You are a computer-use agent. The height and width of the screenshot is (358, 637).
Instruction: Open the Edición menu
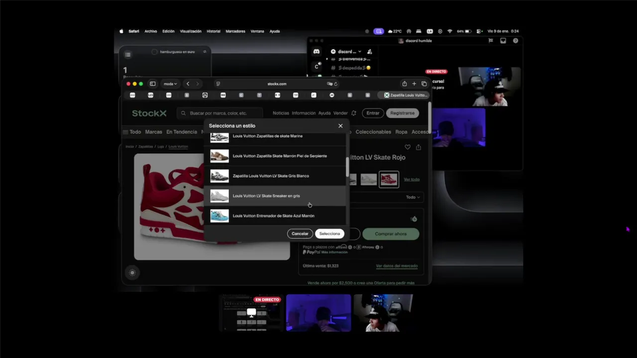pos(168,31)
